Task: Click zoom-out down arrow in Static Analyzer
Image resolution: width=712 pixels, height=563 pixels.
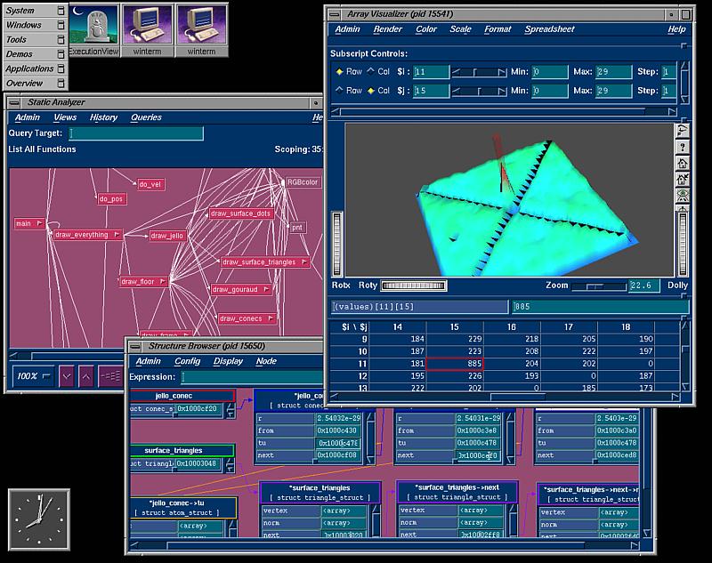Action: [x=67, y=376]
